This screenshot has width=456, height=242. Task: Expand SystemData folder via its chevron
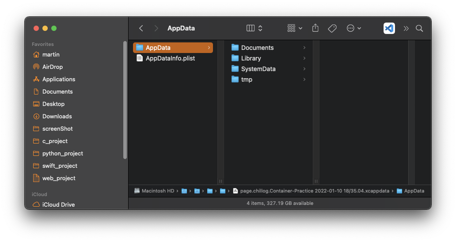point(304,69)
